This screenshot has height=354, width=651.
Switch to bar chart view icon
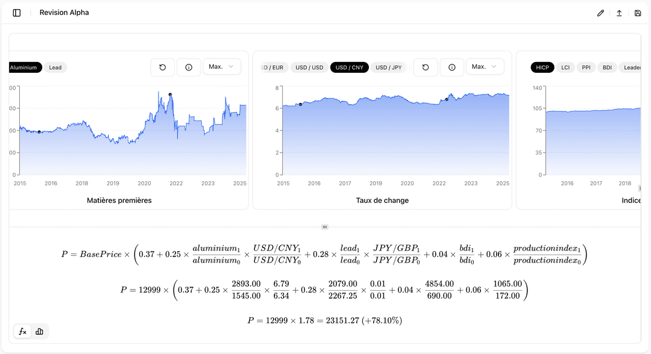(39, 331)
